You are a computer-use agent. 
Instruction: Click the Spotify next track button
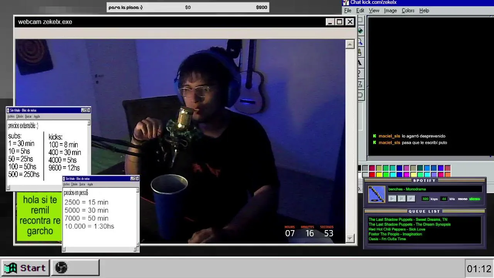click(x=411, y=198)
